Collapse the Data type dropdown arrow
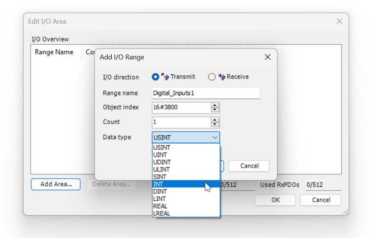The height and width of the screenshot is (238, 370). coord(215,137)
